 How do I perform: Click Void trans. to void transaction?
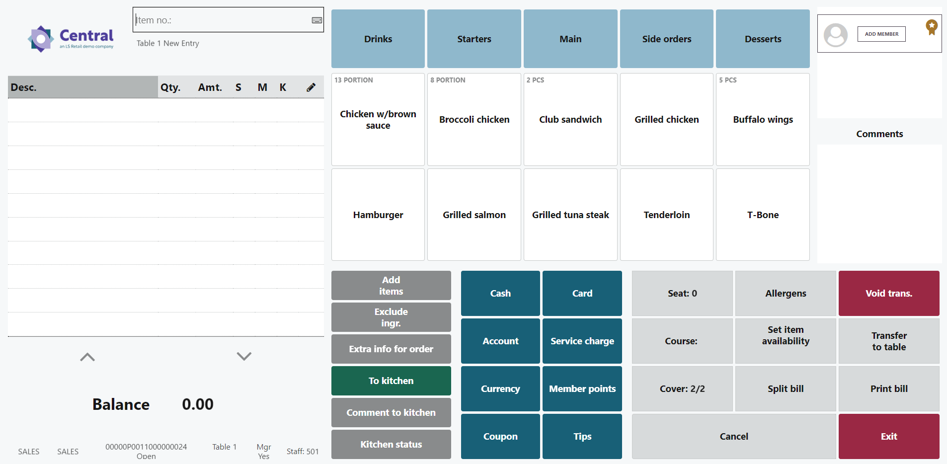(x=888, y=293)
